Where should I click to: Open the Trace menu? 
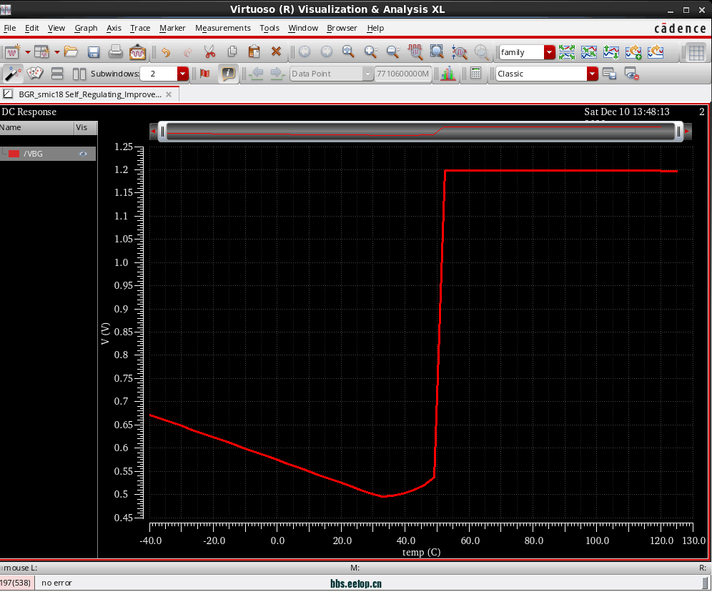pos(140,28)
